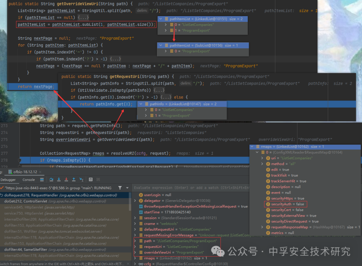Switch to the Debugger tab

point(8,180)
